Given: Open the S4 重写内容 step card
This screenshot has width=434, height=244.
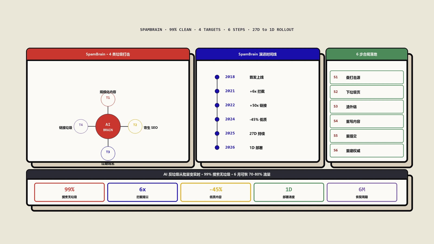Looking at the screenshot, I should click(x=367, y=121).
